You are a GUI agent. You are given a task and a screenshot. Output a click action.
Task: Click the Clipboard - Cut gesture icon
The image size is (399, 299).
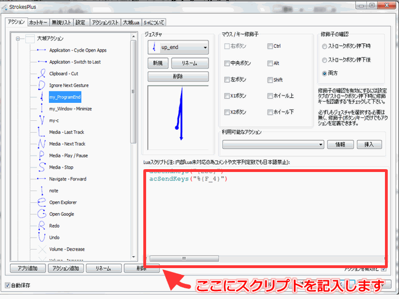pyautogui.click(x=40, y=74)
